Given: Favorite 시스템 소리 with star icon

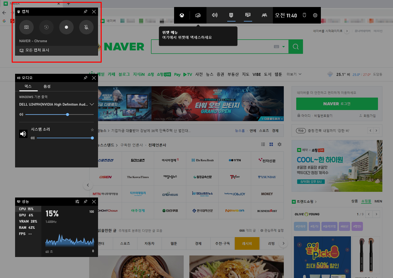Looking at the screenshot, I should [92, 130].
